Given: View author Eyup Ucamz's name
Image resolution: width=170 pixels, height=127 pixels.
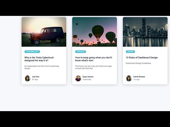Looking at the screenshot, I should pos(88,77).
